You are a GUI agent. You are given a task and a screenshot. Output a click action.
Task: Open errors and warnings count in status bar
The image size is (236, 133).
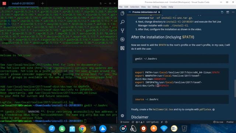coord(140,122)
